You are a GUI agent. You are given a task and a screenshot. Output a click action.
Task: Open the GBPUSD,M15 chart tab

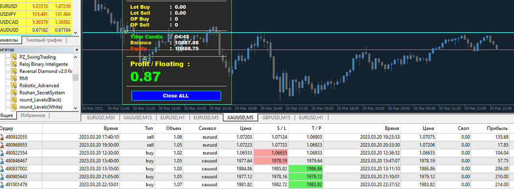coord(276,118)
